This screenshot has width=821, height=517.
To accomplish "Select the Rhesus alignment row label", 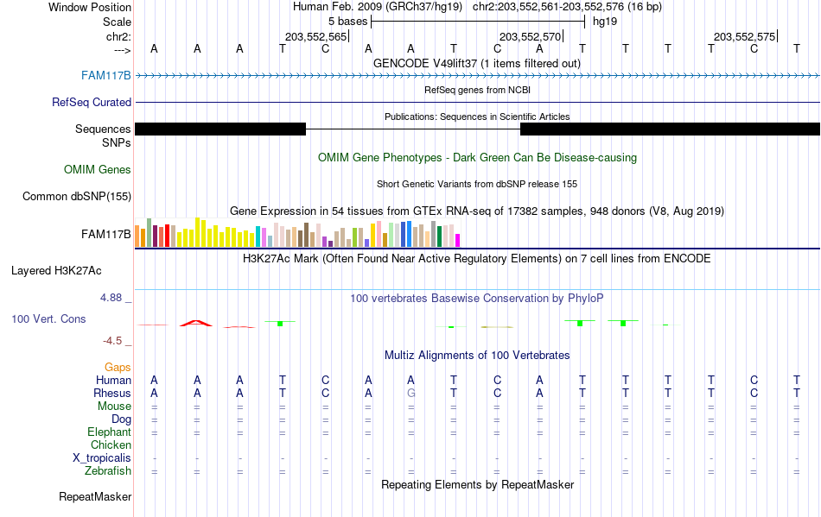I will click(x=112, y=393).
